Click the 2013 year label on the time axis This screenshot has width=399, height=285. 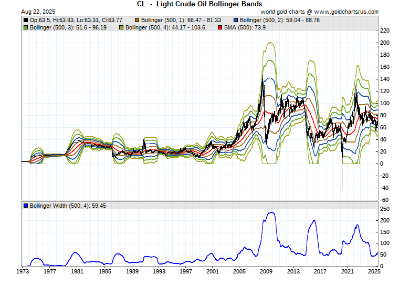point(293,271)
